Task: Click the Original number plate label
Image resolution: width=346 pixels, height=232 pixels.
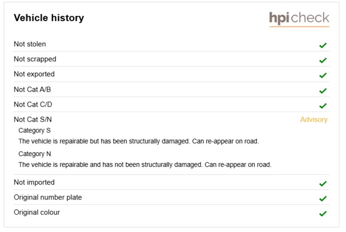Action: tap(48, 198)
